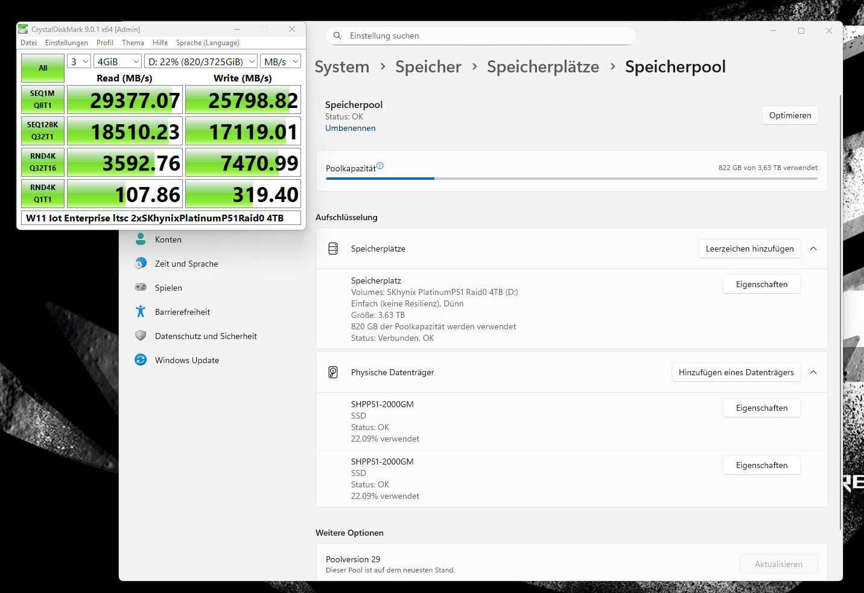Click the Zeit und Sprache clock icon
The image size is (864, 593).
141,264
